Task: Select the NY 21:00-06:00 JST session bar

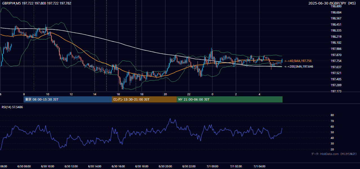Action: pyautogui.click(x=230, y=99)
